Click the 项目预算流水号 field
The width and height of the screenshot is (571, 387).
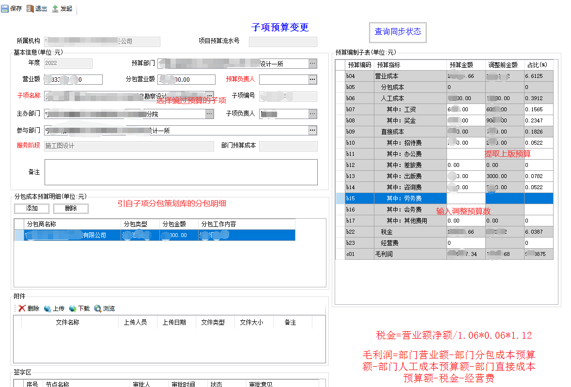pos(283,42)
